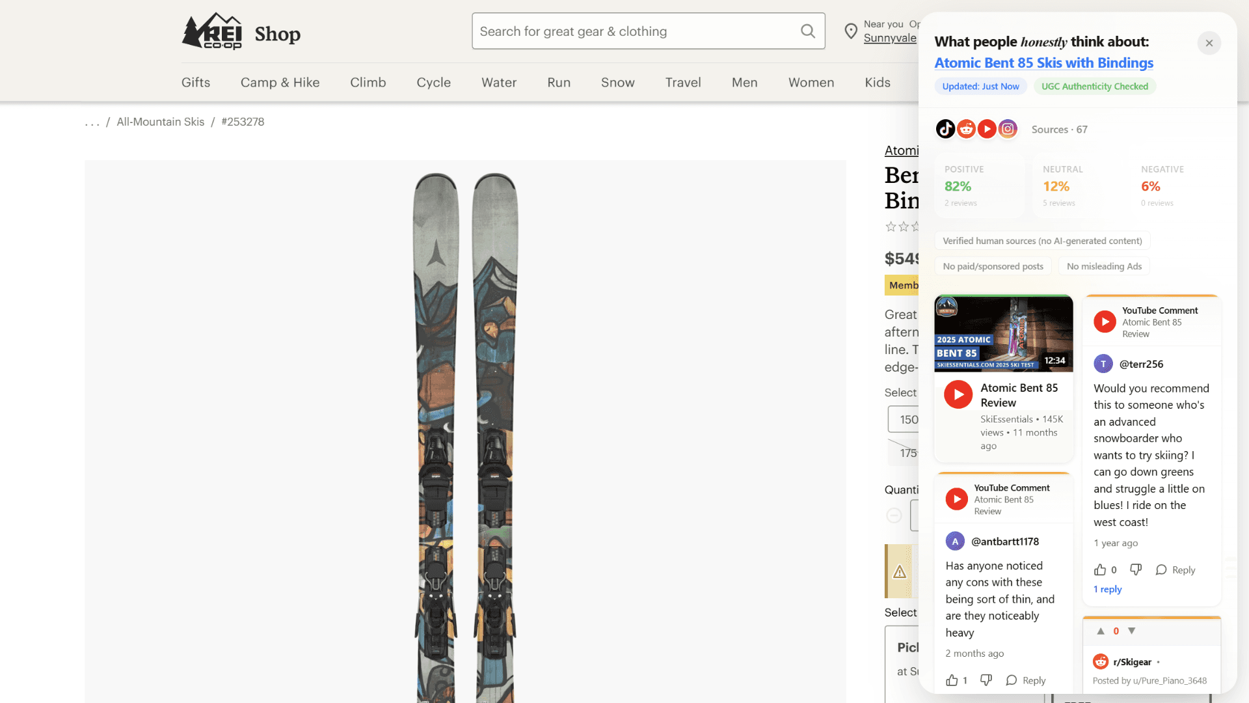Click the TikTok source icon
The height and width of the screenshot is (703, 1249).
click(945, 129)
